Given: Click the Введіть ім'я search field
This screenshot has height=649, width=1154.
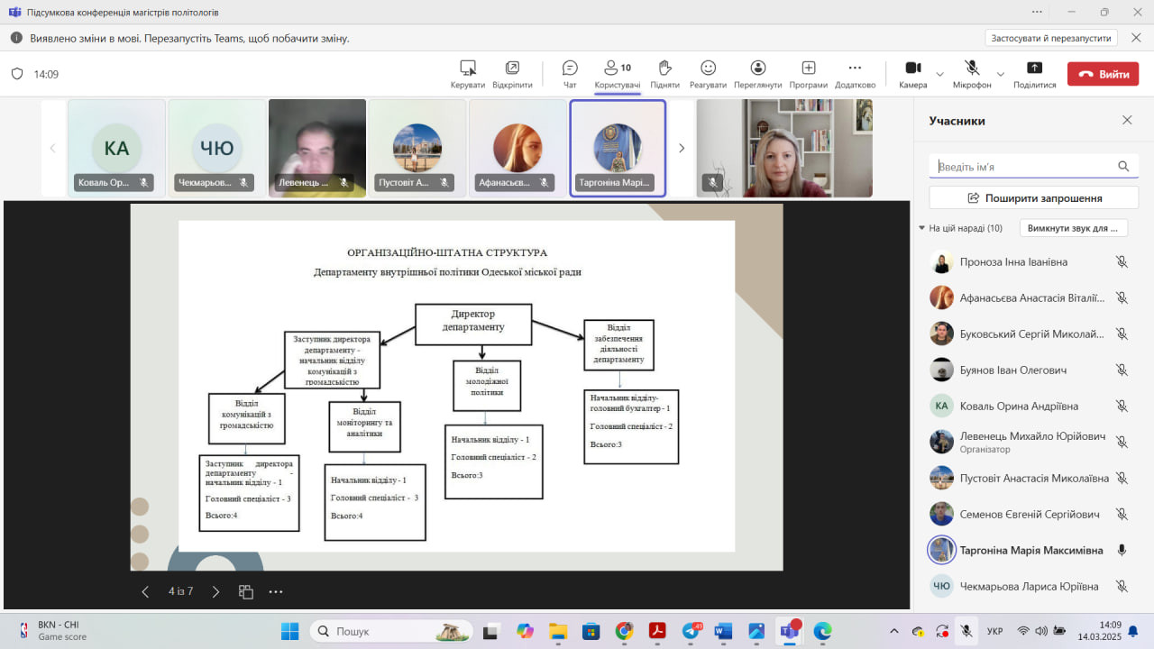Looking at the screenshot, I should coord(1023,167).
